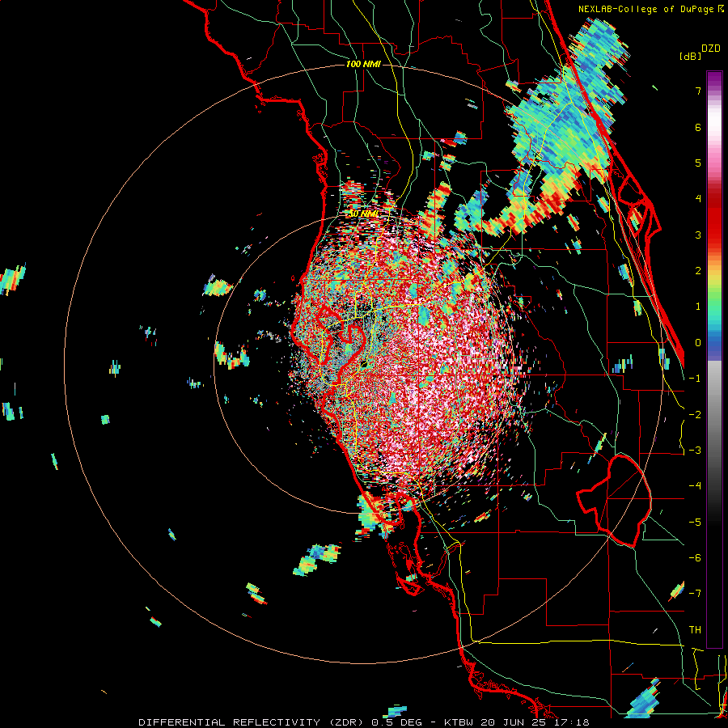728x728 pixels.
Task: Click the TH threshold label on the legend
Action: coord(695,630)
